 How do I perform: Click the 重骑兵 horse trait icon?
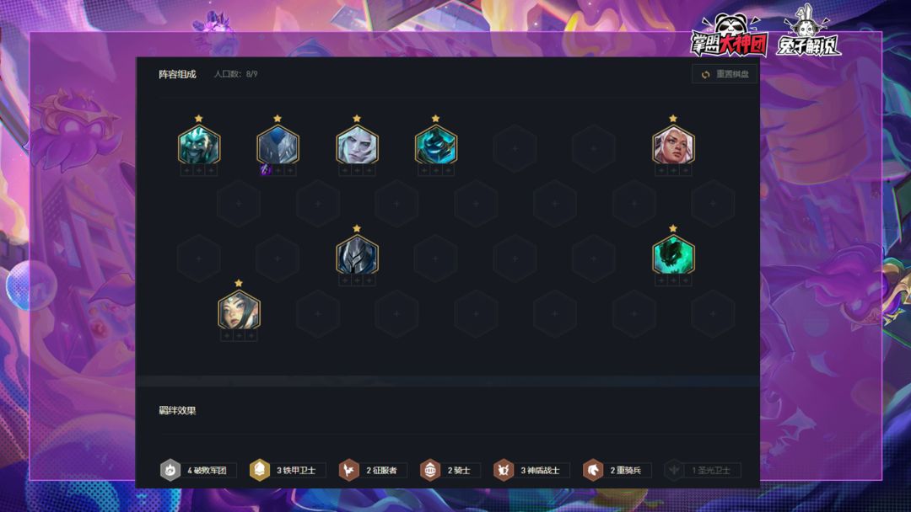click(593, 470)
